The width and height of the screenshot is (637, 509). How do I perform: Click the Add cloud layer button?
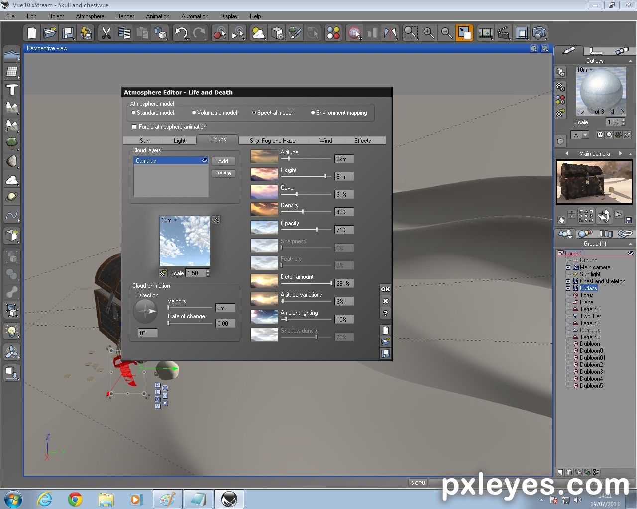pyautogui.click(x=223, y=161)
